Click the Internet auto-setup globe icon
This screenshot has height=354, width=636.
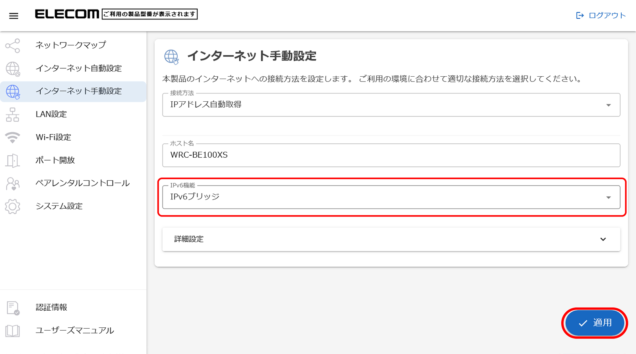pyautogui.click(x=13, y=69)
